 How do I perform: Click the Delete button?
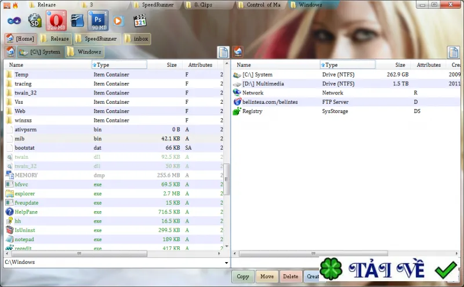(291, 277)
